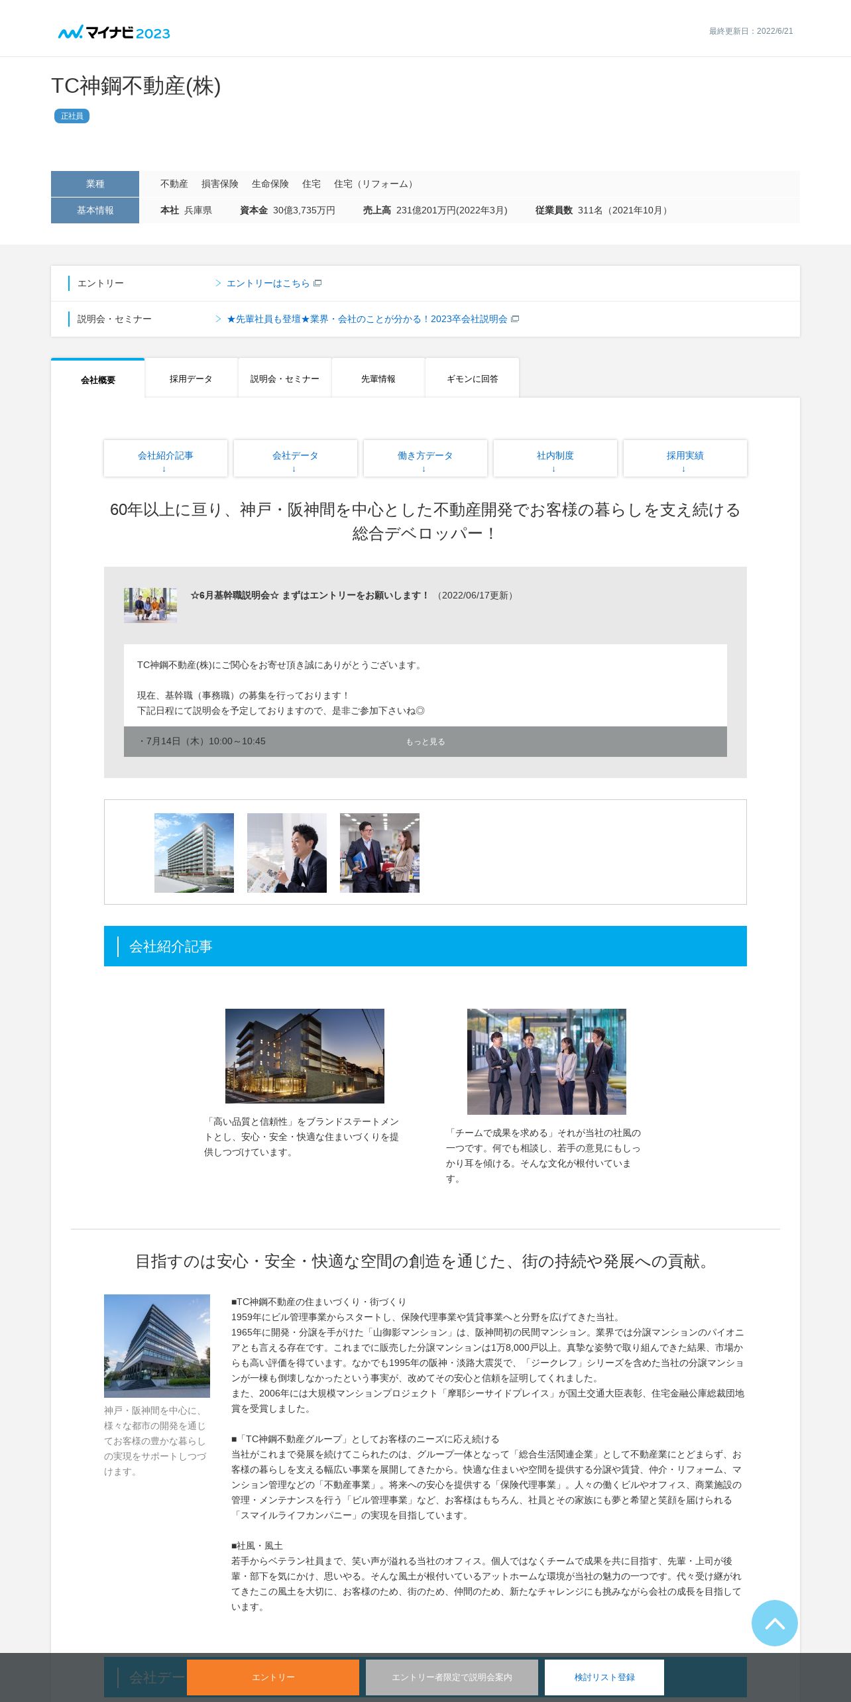This screenshot has height=1702, width=851.
Task: Click the 会社紹介記事 blue section header
Action: (x=425, y=946)
